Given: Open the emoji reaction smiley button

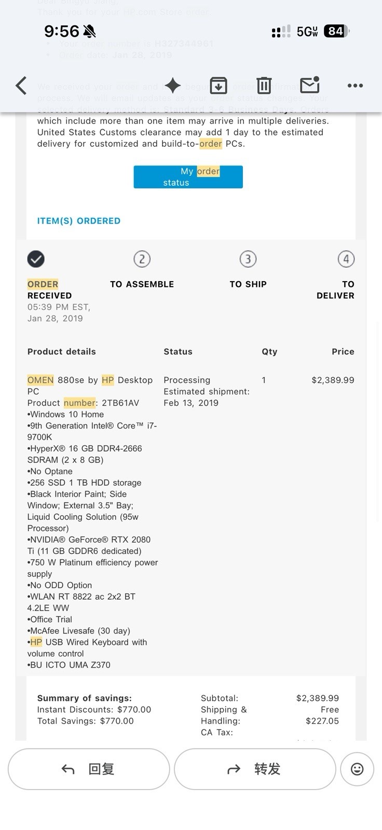Looking at the screenshot, I should click(357, 769).
